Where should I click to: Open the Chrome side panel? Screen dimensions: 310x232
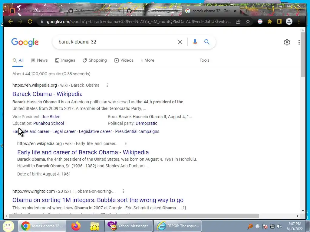279,21
